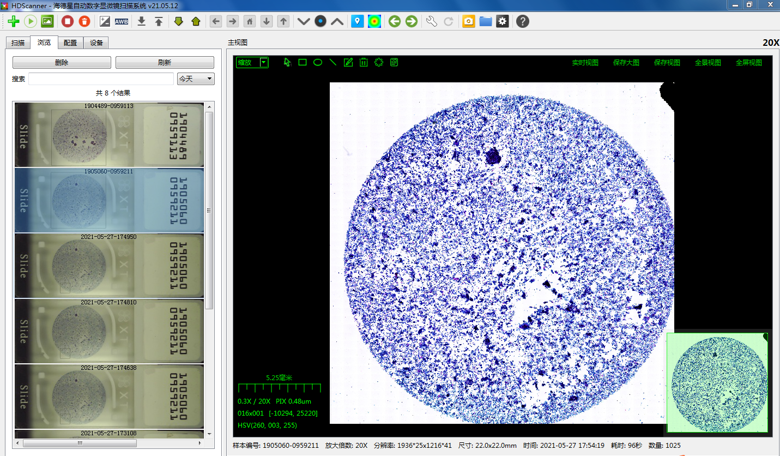This screenshot has height=456, width=780.
Task: Go to previous with green left-arrow circle
Action: pos(395,21)
